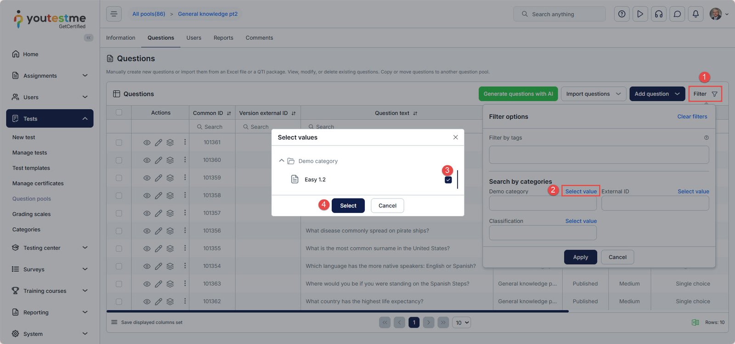Open the Import questions dropdown
735x344 pixels.
tap(594, 94)
